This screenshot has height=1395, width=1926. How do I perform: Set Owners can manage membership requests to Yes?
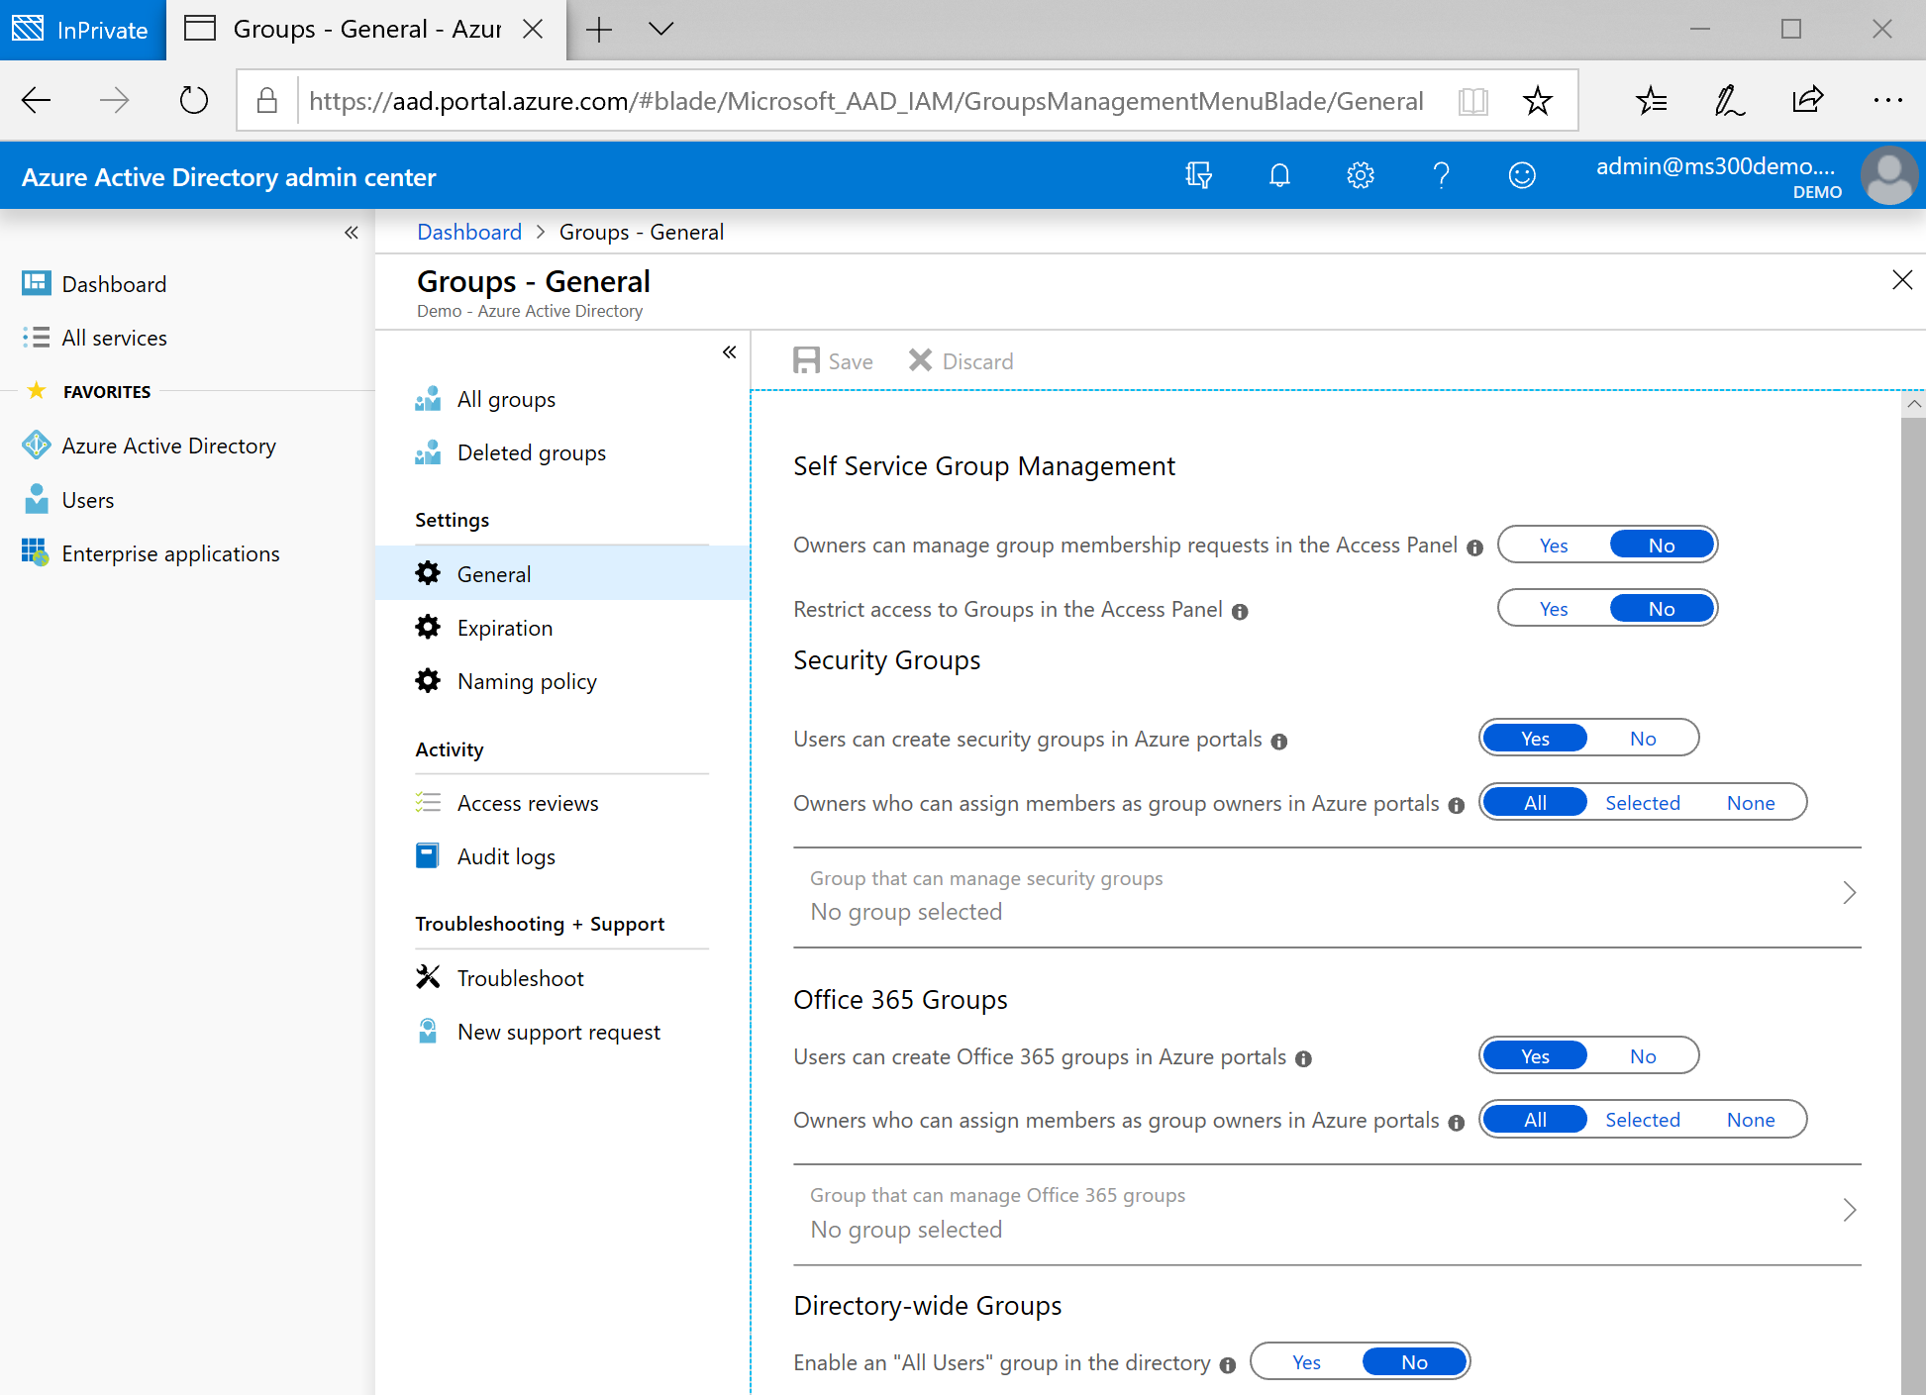click(x=1554, y=545)
